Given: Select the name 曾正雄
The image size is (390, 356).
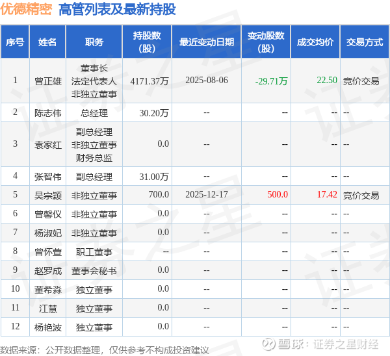Looking at the screenshot, I should pyautogui.click(x=47, y=81).
